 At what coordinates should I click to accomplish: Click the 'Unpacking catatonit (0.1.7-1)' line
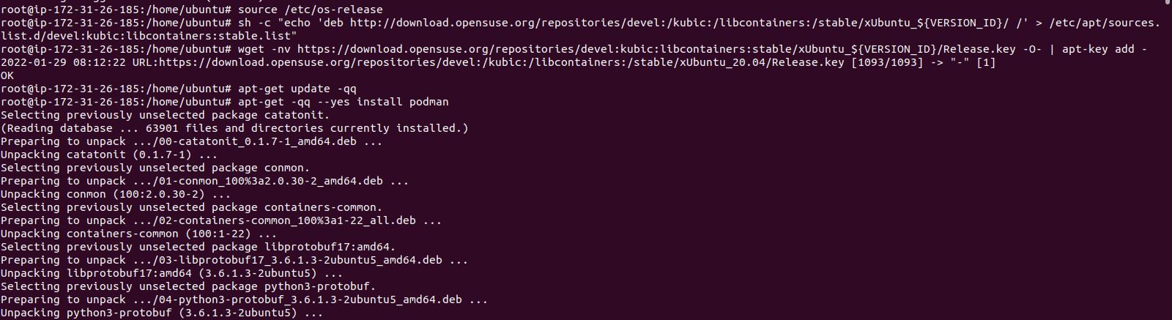click(109, 155)
